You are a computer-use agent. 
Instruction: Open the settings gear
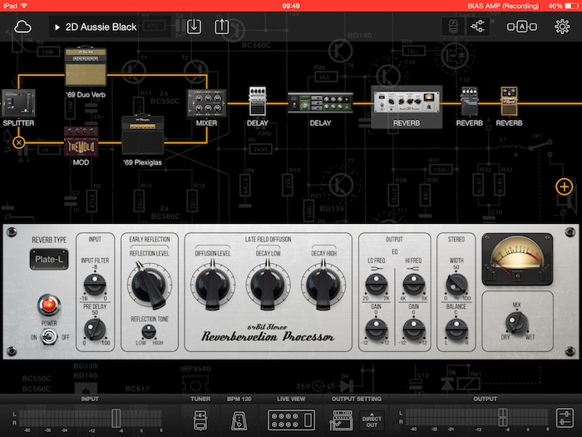pyautogui.click(x=562, y=27)
